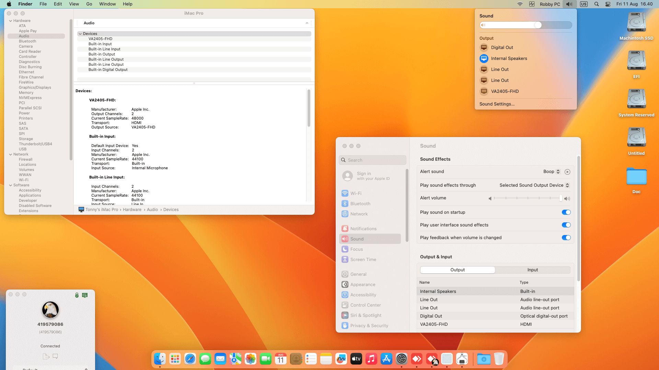The image size is (659, 370).
Task: Disable Play user interface sound effects
Action: [x=566, y=225]
